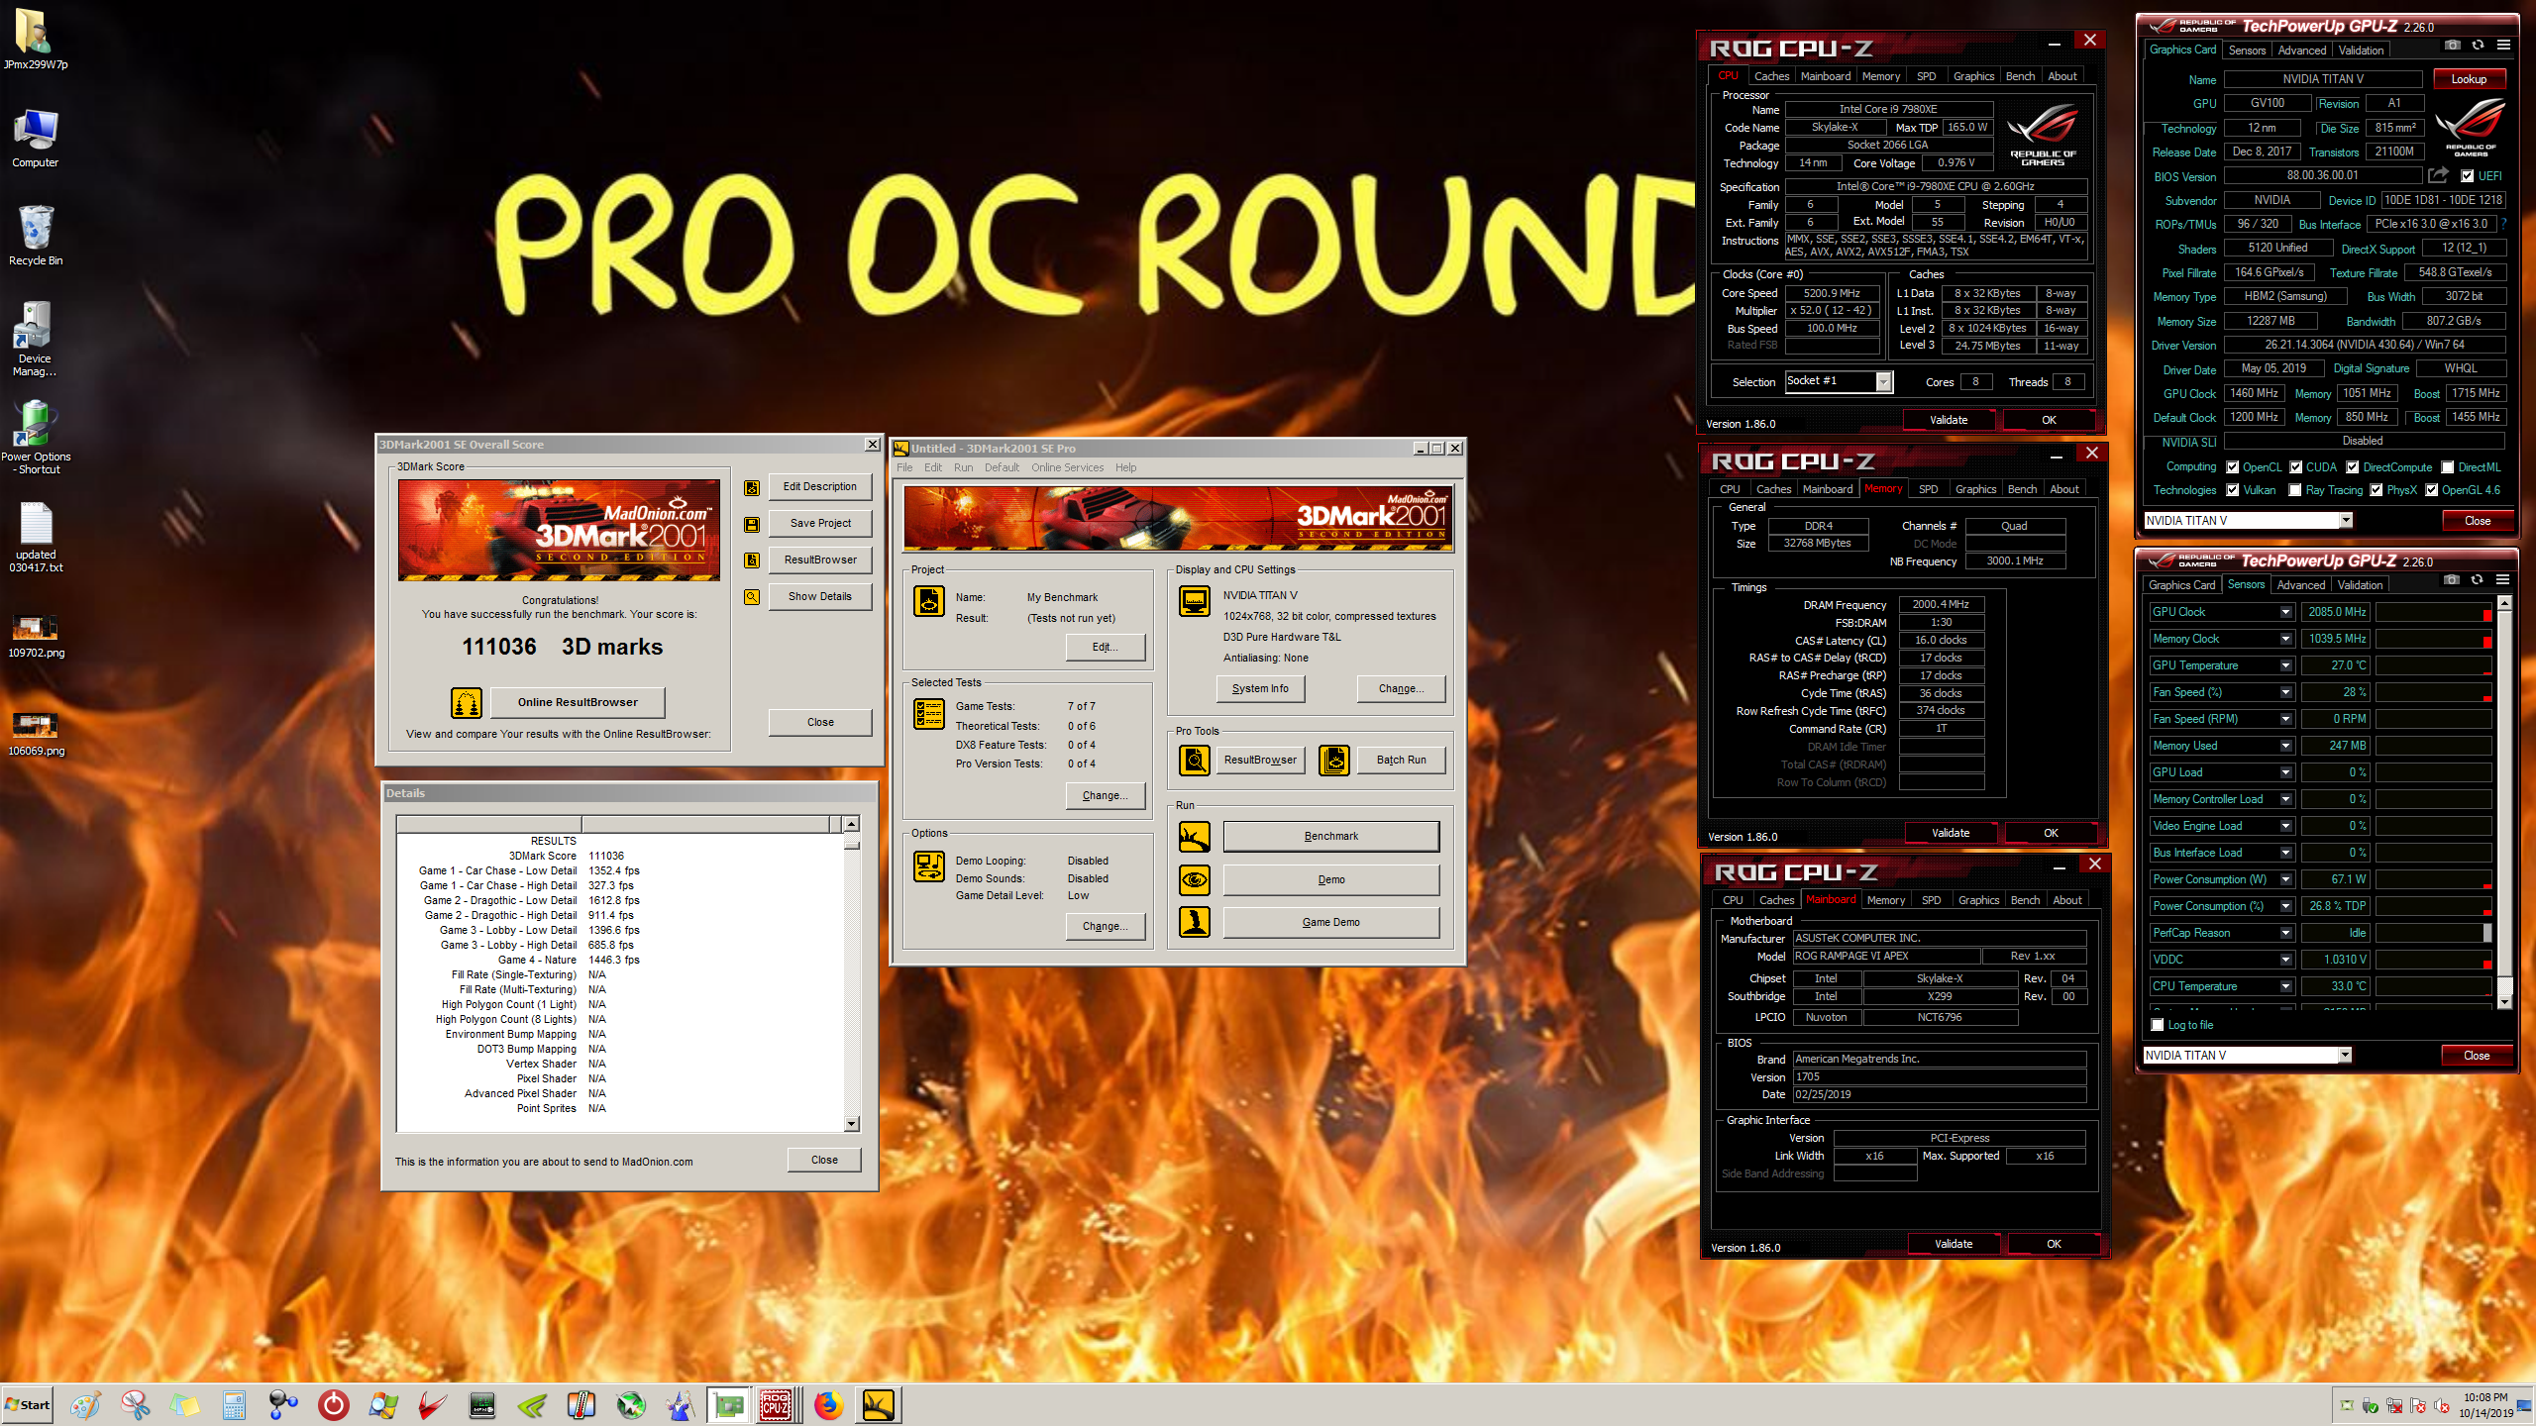Toggle the Ray Tracing checkbox
Screen dimensions: 2536x1426
click(x=2295, y=490)
